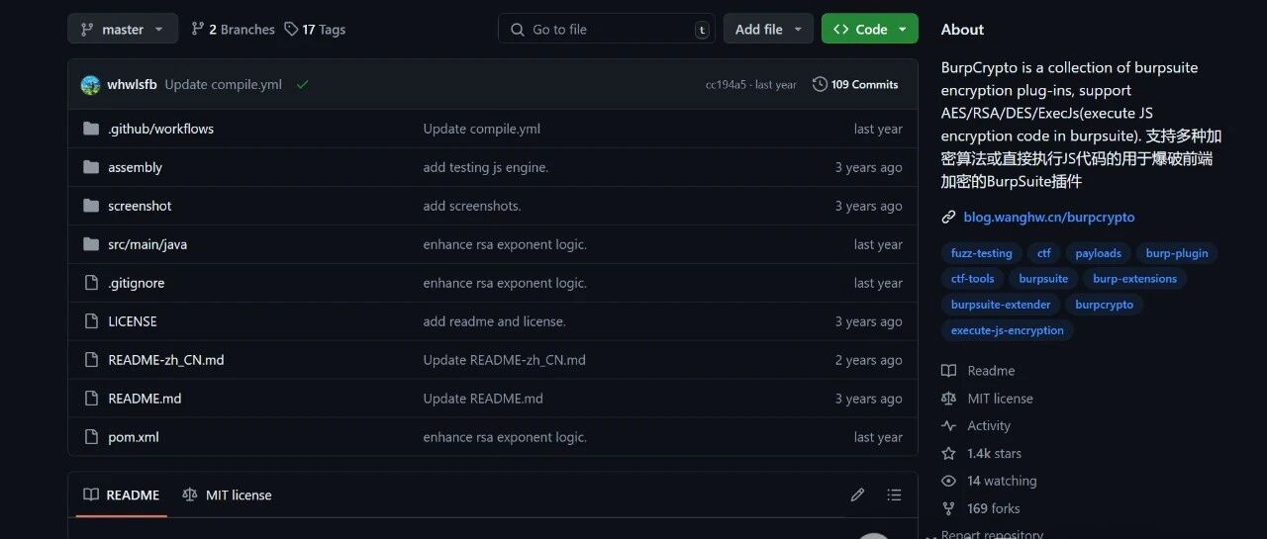
Task: Open the pom.xml file
Action: (134, 437)
